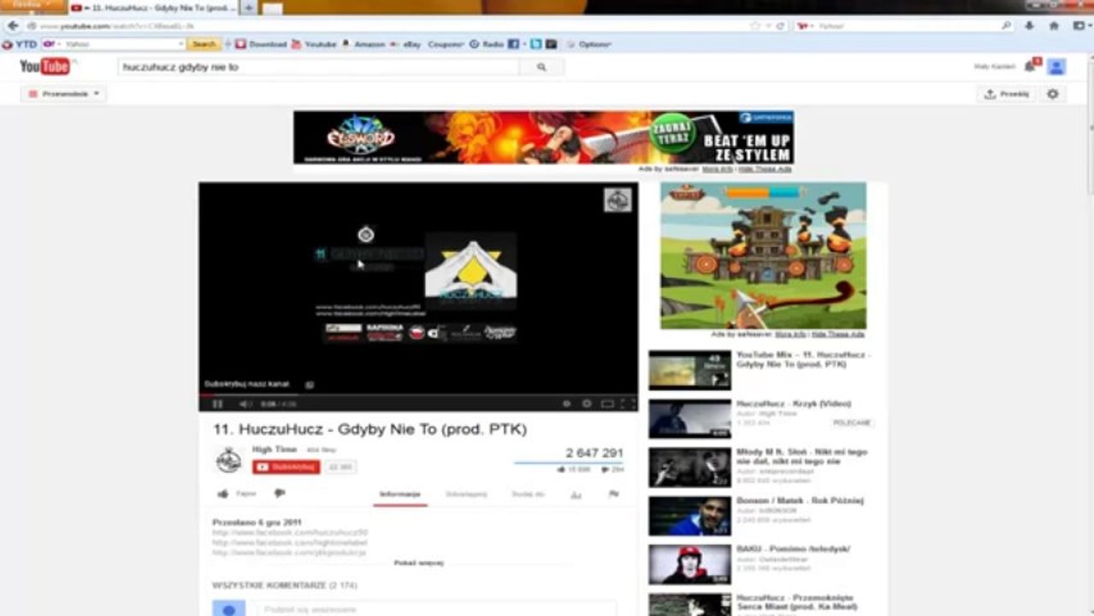Image resolution: width=1094 pixels, height=616 pixels.
Task: Open High Time channel name link
Action: coord(275,449)
